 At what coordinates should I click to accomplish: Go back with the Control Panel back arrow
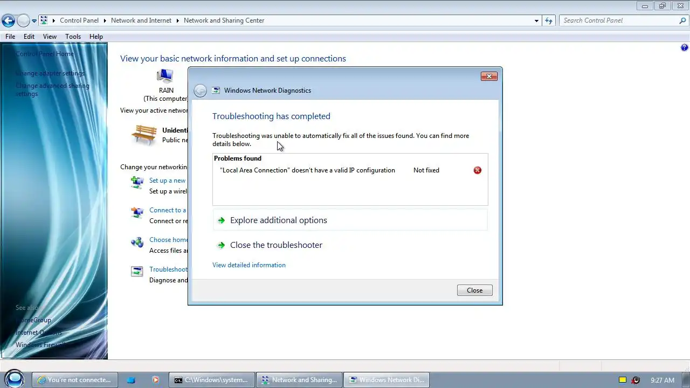tap(8, 21)
